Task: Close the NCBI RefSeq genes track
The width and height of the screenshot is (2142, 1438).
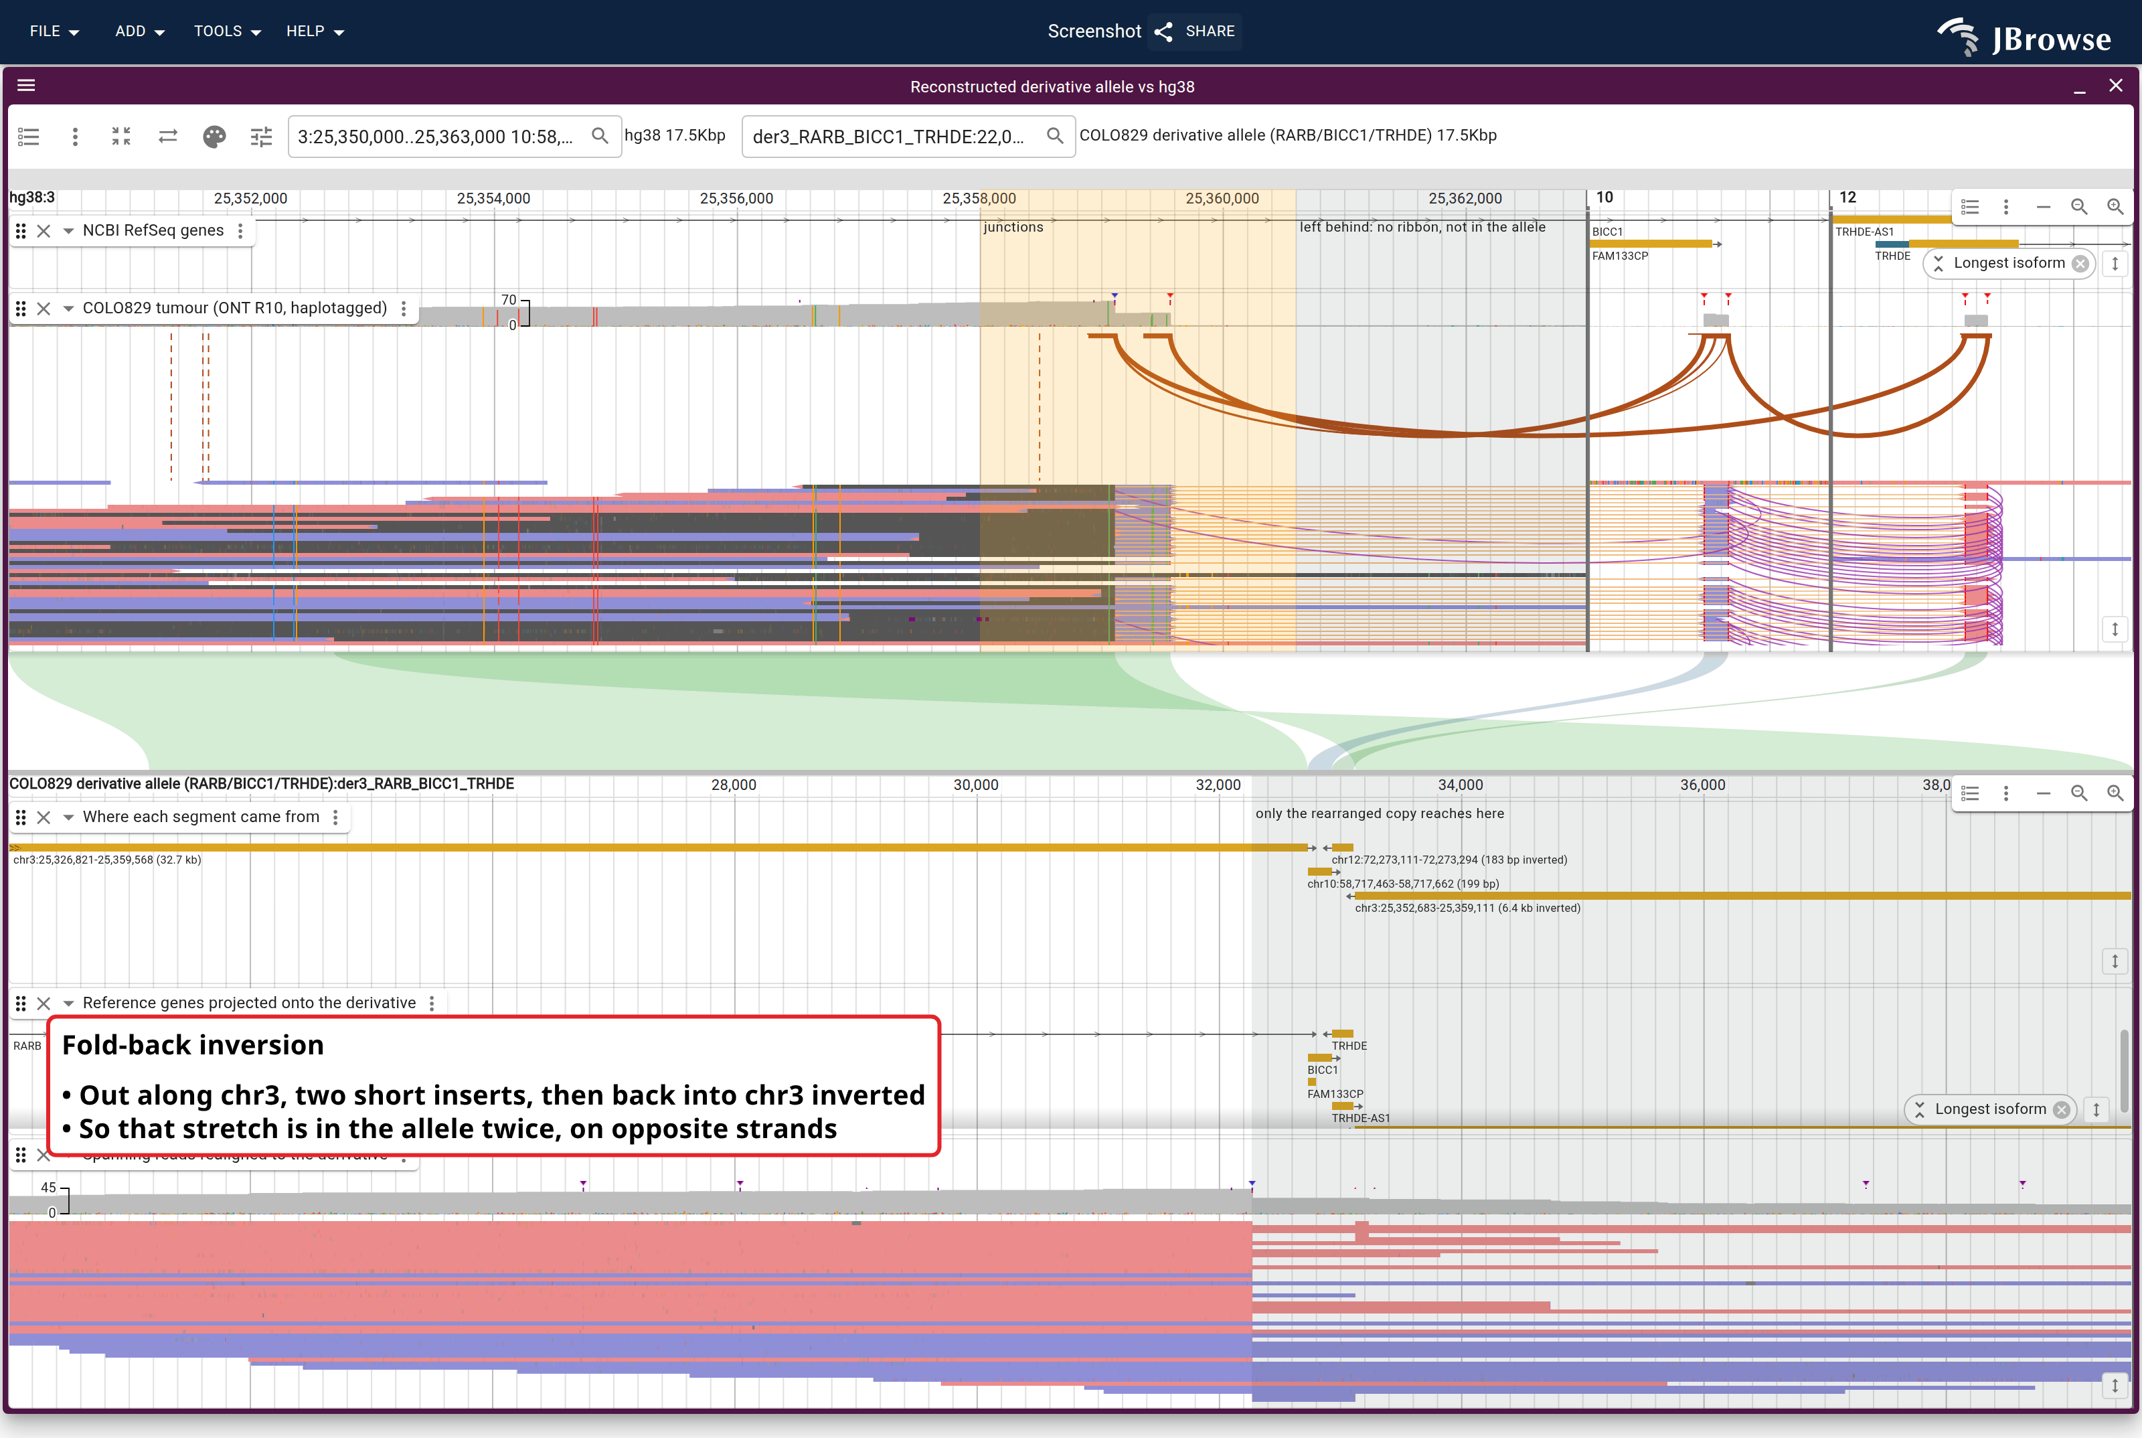Action: 43,231
